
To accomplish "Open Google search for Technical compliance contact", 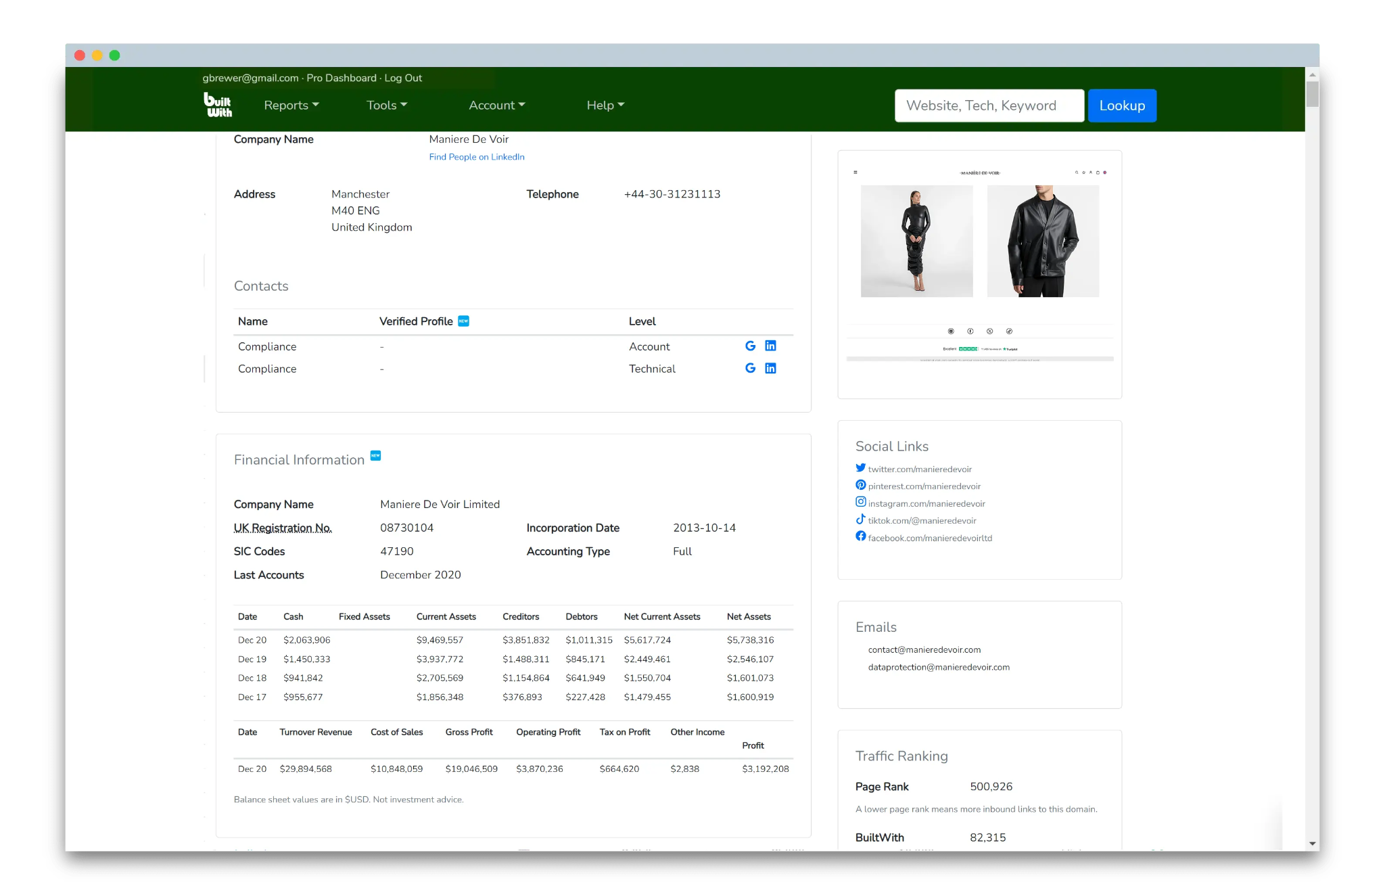I will click(x=750, y=368).
